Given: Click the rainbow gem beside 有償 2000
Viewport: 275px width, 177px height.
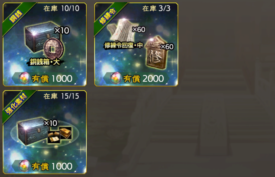Looking at the screenshot, I should pyautogui.click(x=116, y=78).
